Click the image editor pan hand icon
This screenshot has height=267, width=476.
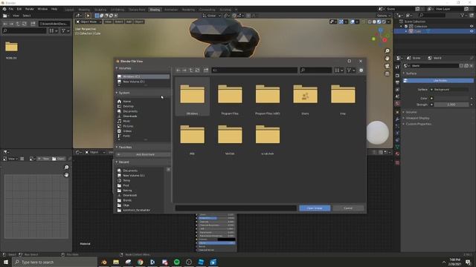tap(66, 175)
